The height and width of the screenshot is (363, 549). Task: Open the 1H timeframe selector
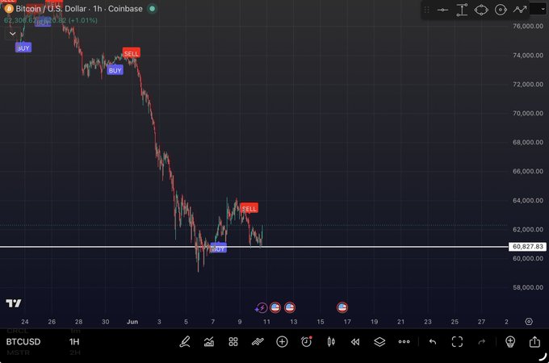(74, 342)
